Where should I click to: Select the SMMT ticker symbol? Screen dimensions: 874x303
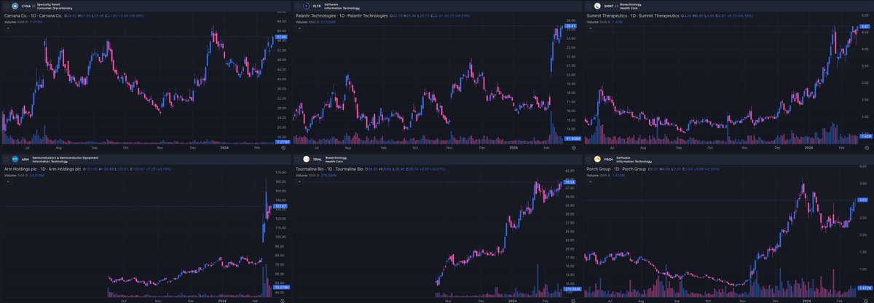coord(609,6)
